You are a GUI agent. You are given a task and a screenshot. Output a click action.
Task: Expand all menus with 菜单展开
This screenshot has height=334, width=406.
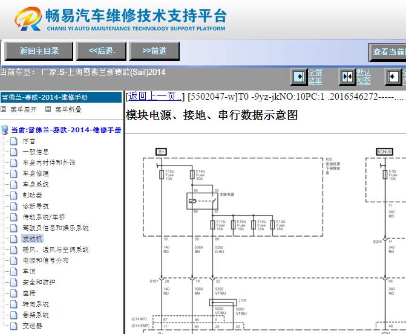point(24,109)
